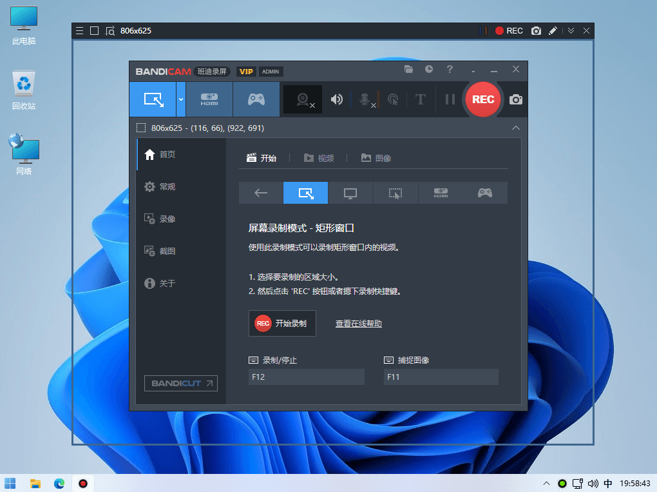
Task: Open the output folder icon
Action: click(408, 69)
